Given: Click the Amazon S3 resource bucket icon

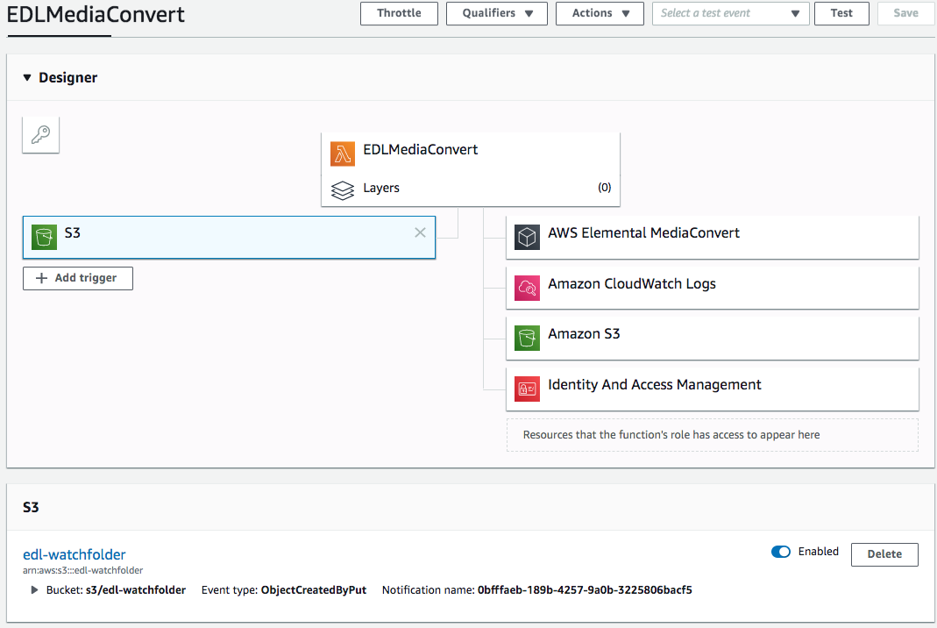Looking at the screenshot, I should coord(527,338).
